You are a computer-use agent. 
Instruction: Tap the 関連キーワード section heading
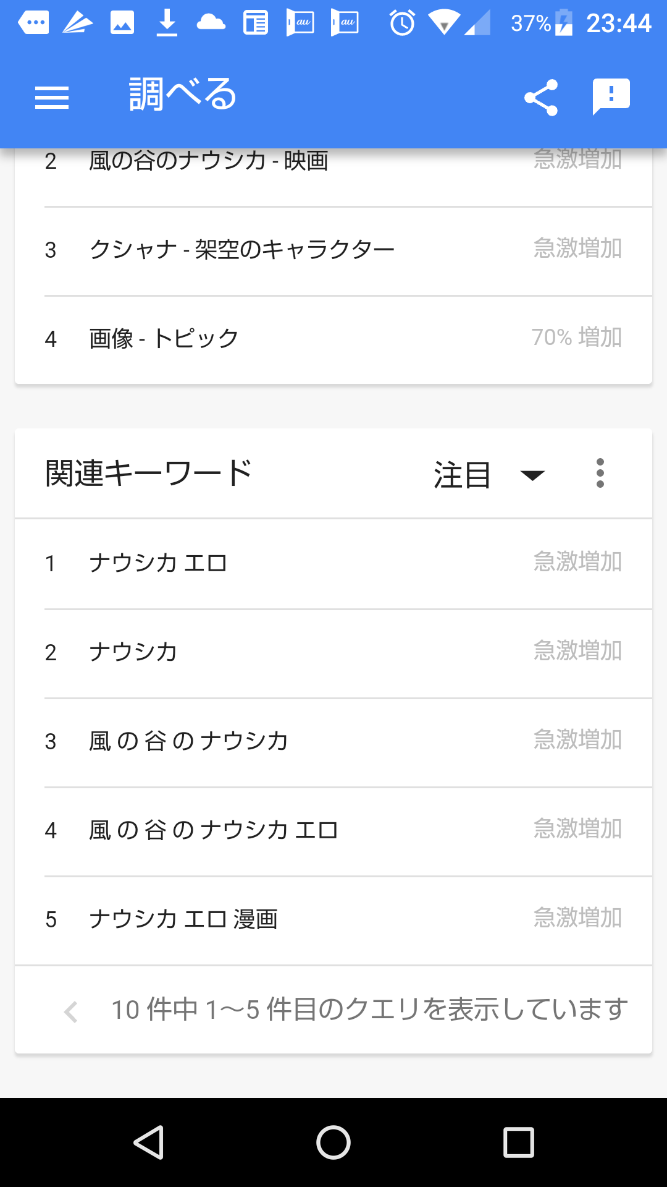[149, 474]
